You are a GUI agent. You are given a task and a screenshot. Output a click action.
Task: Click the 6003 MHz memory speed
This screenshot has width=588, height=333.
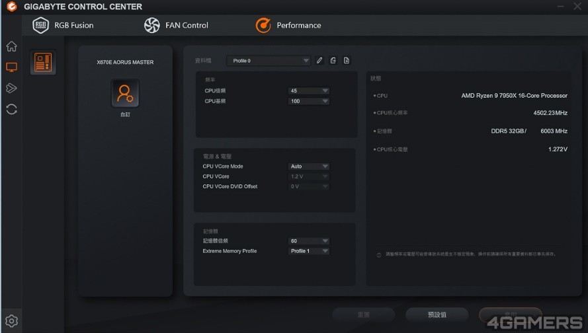[554, 131]
